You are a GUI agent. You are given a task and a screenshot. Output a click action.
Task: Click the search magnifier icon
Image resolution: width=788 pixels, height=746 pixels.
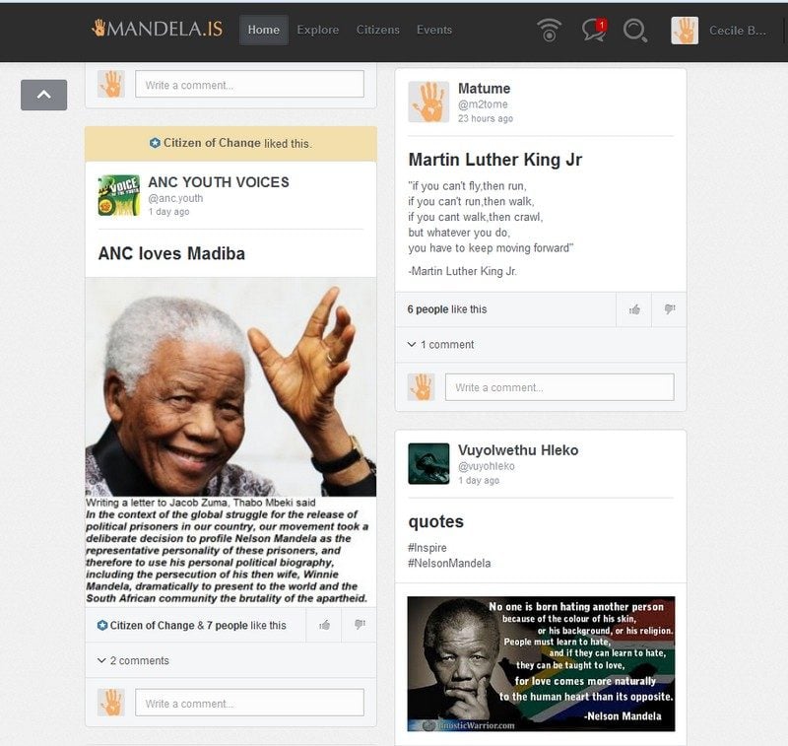click(635, 31)
